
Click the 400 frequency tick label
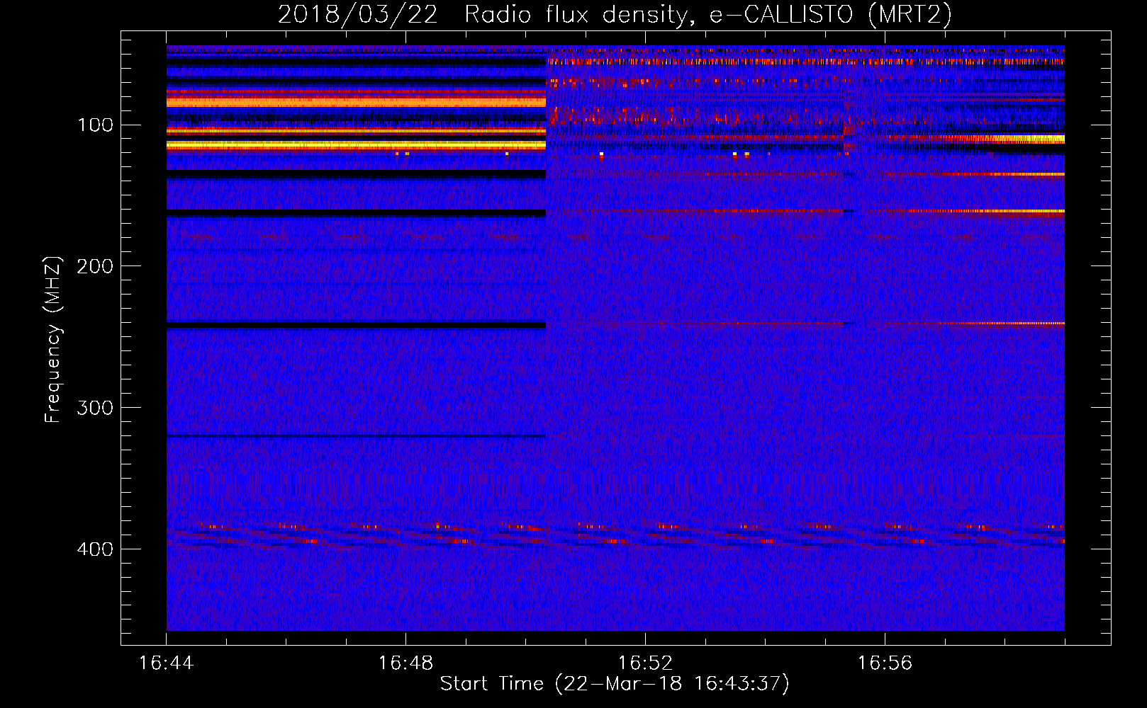click(95, 549)
